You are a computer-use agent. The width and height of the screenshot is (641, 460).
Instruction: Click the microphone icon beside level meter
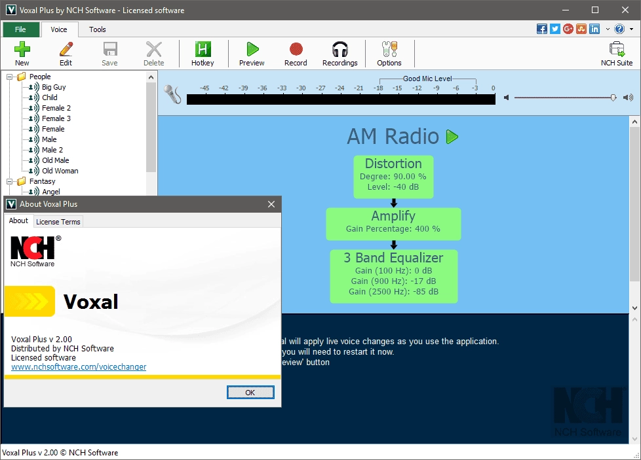pos(172,94)
